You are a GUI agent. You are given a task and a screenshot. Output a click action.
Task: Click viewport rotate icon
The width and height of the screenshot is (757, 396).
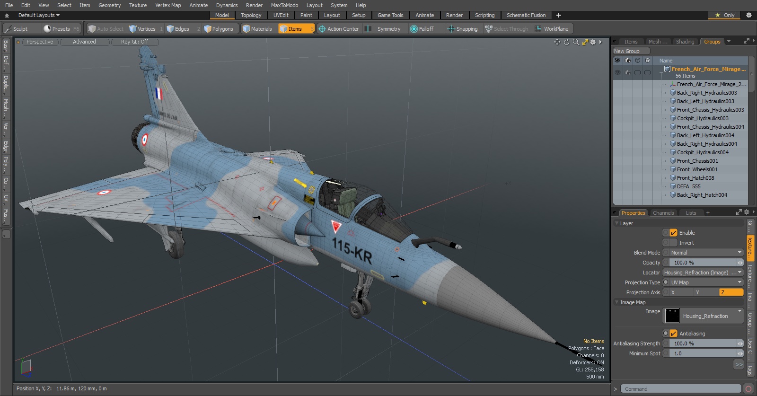(567, 42)
